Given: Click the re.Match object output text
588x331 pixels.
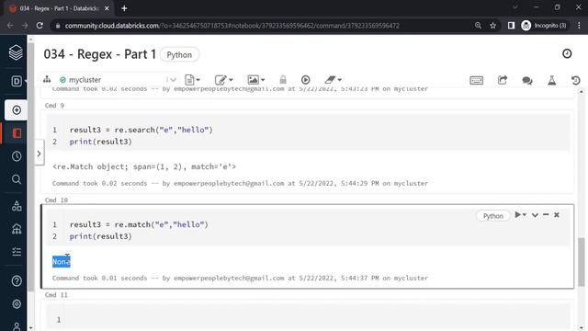Looking at the screenshot, I should click(144, 166).
